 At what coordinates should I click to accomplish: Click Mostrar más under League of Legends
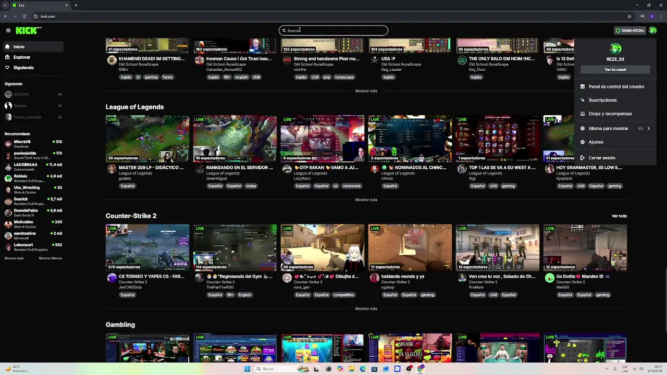tap(366, 200)
